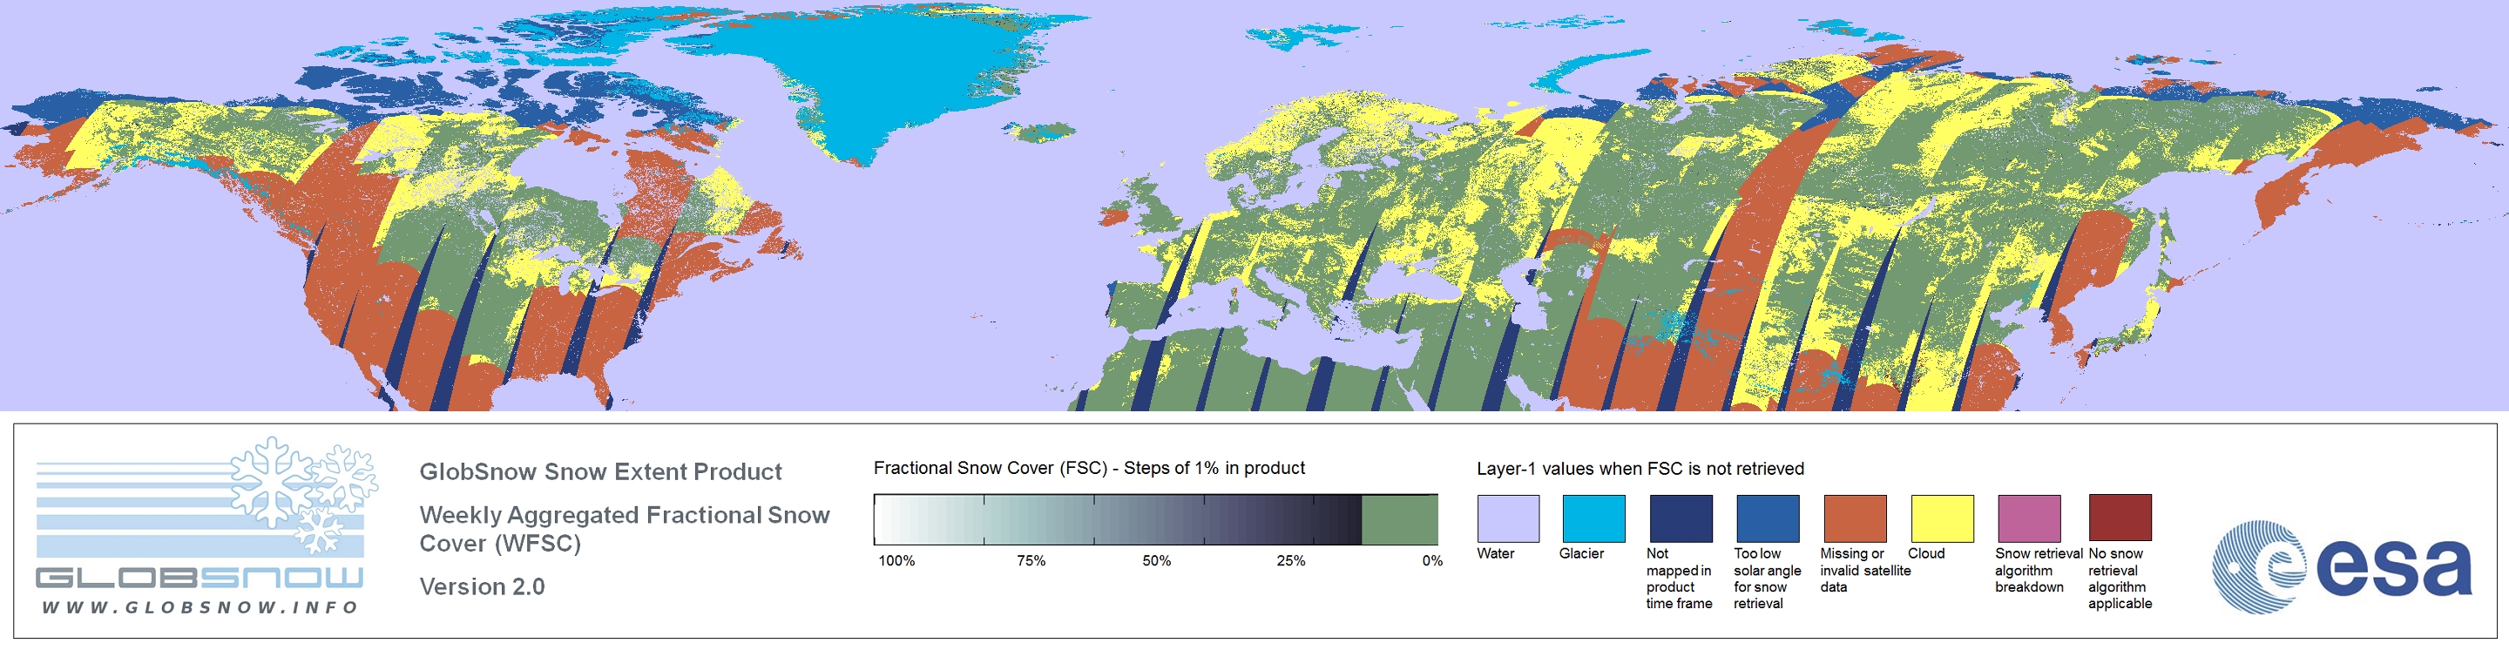Viewport: 2509px width, 650px height.
Task: Click the 'Version 2.0' text
Action: point(482,586)
